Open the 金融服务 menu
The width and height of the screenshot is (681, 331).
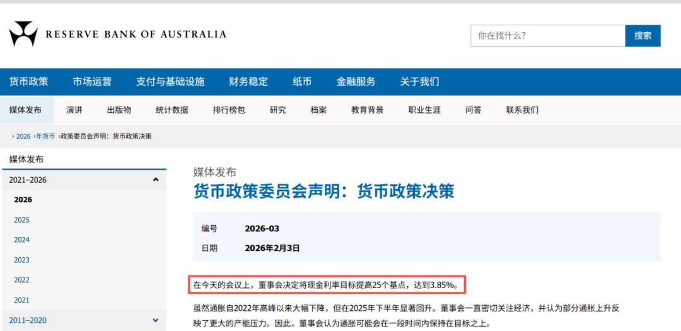point(356,82)
